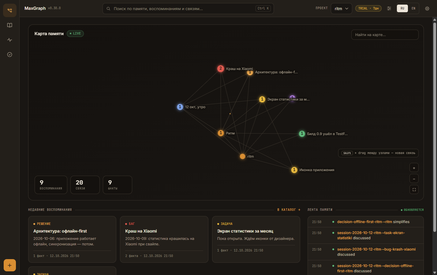437x275 pixels.
Task: Select the red Краш на Xiaomi node
Action: coord(221,68)
